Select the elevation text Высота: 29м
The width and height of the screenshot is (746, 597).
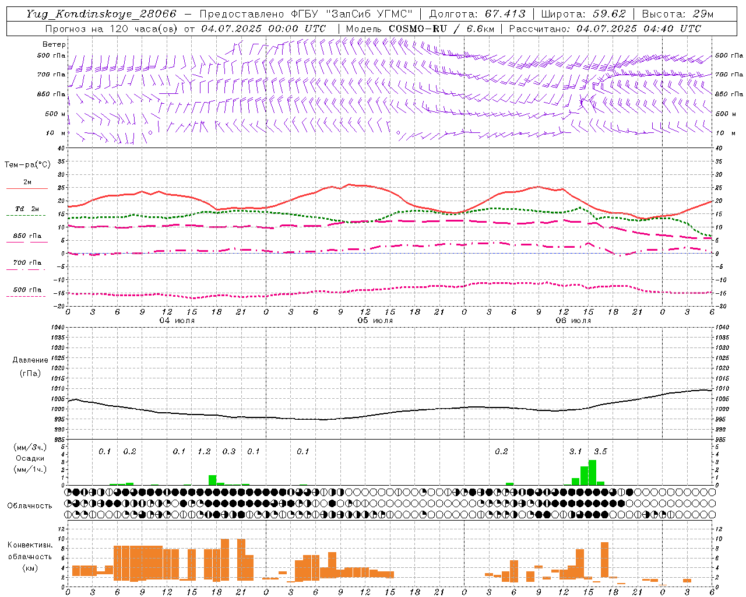click(x=677, y=14)
